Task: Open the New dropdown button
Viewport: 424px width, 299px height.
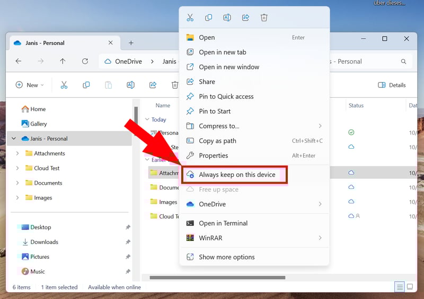Action: point(30,85)
